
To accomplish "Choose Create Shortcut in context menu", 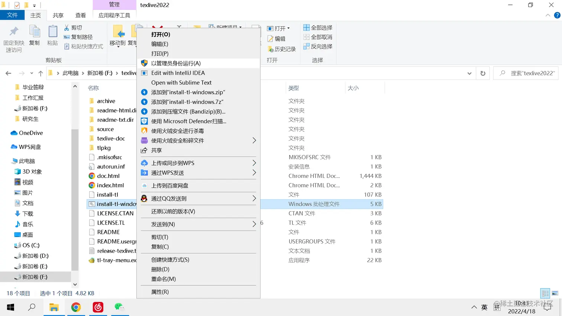I will 198,260.
